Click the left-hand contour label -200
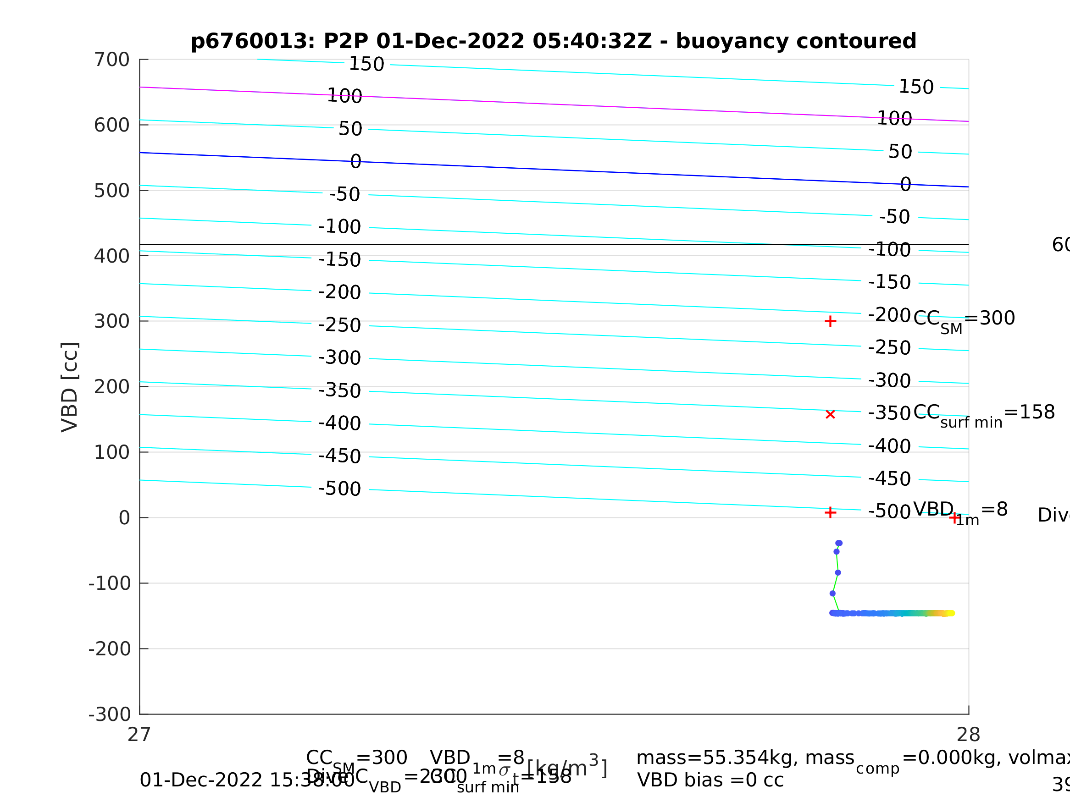1070x802 pixels. click(x=339, y=292)
